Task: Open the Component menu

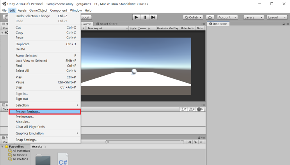Action: [x=59, y=11]
